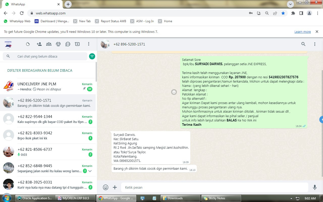Focus the 'Cari chat yang belum dibaca' field
This screenshot has height=202, width=323.
point(45,56)
